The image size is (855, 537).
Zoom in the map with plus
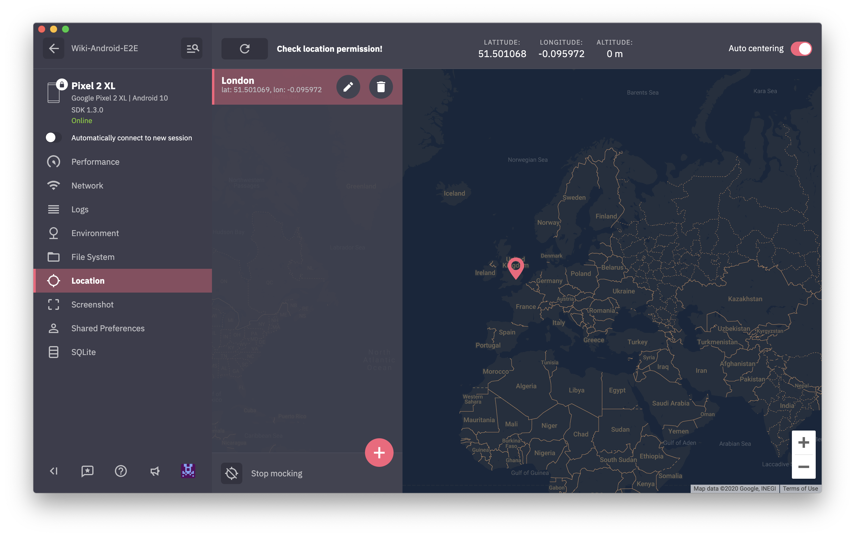[803, 442]
